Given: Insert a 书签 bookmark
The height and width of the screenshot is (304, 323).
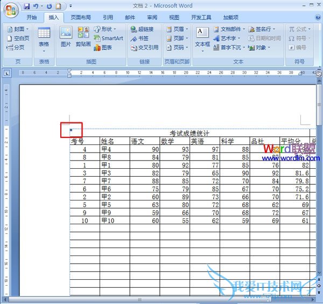Looking at the screenshot, I should [x=139, y=38].
